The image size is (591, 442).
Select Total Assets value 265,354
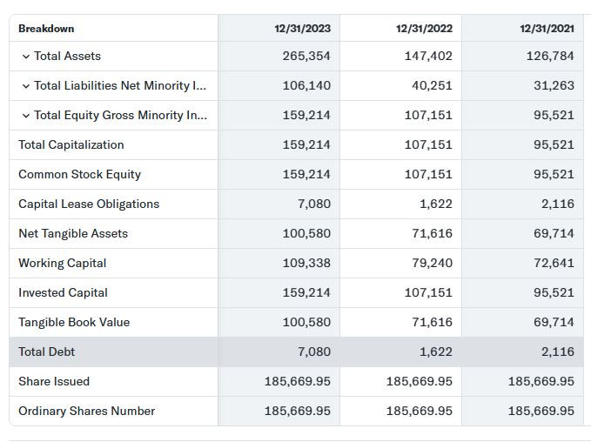tap(306, 57)
